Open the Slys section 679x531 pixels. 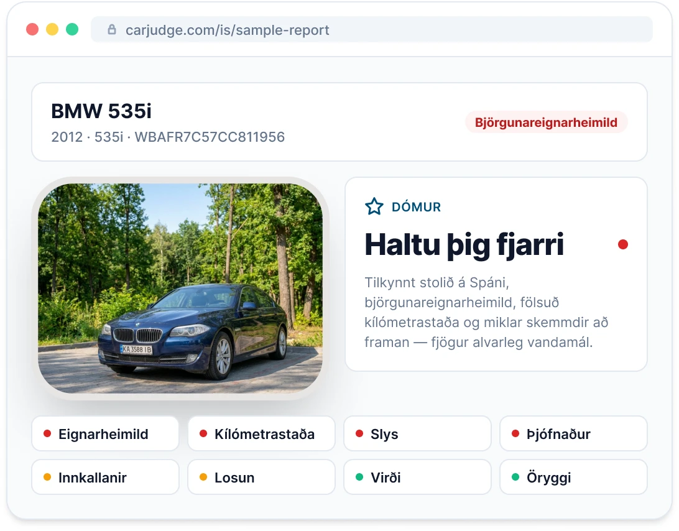[417, 433]
